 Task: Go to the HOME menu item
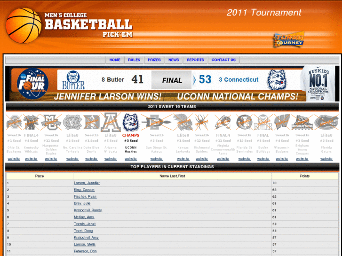[115, 60]
